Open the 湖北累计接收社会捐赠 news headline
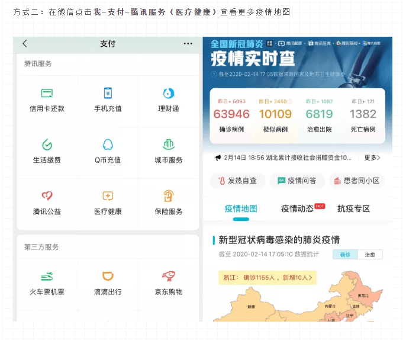406x340 pixels. (288, 158)
